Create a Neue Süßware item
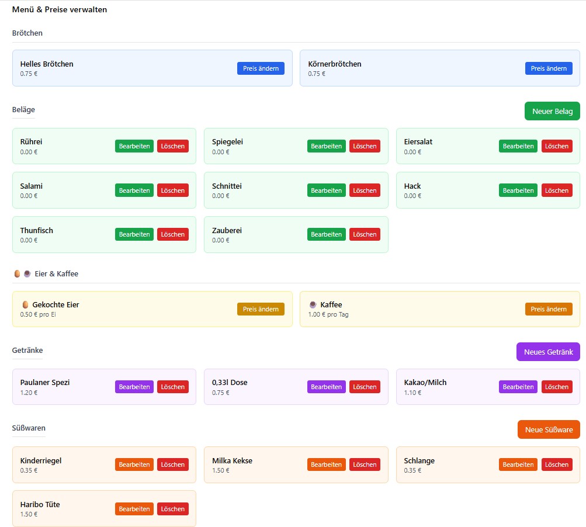 [x=548, y=429]
